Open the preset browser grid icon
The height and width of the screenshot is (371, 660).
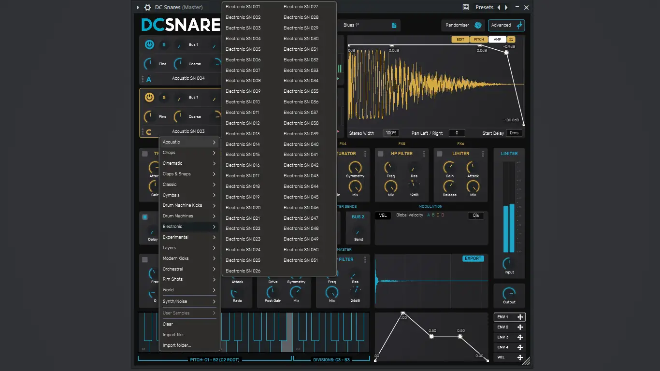click(466, 7)
